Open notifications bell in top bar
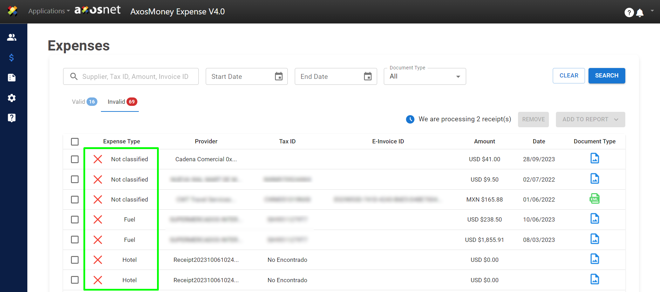 point(640,13)
